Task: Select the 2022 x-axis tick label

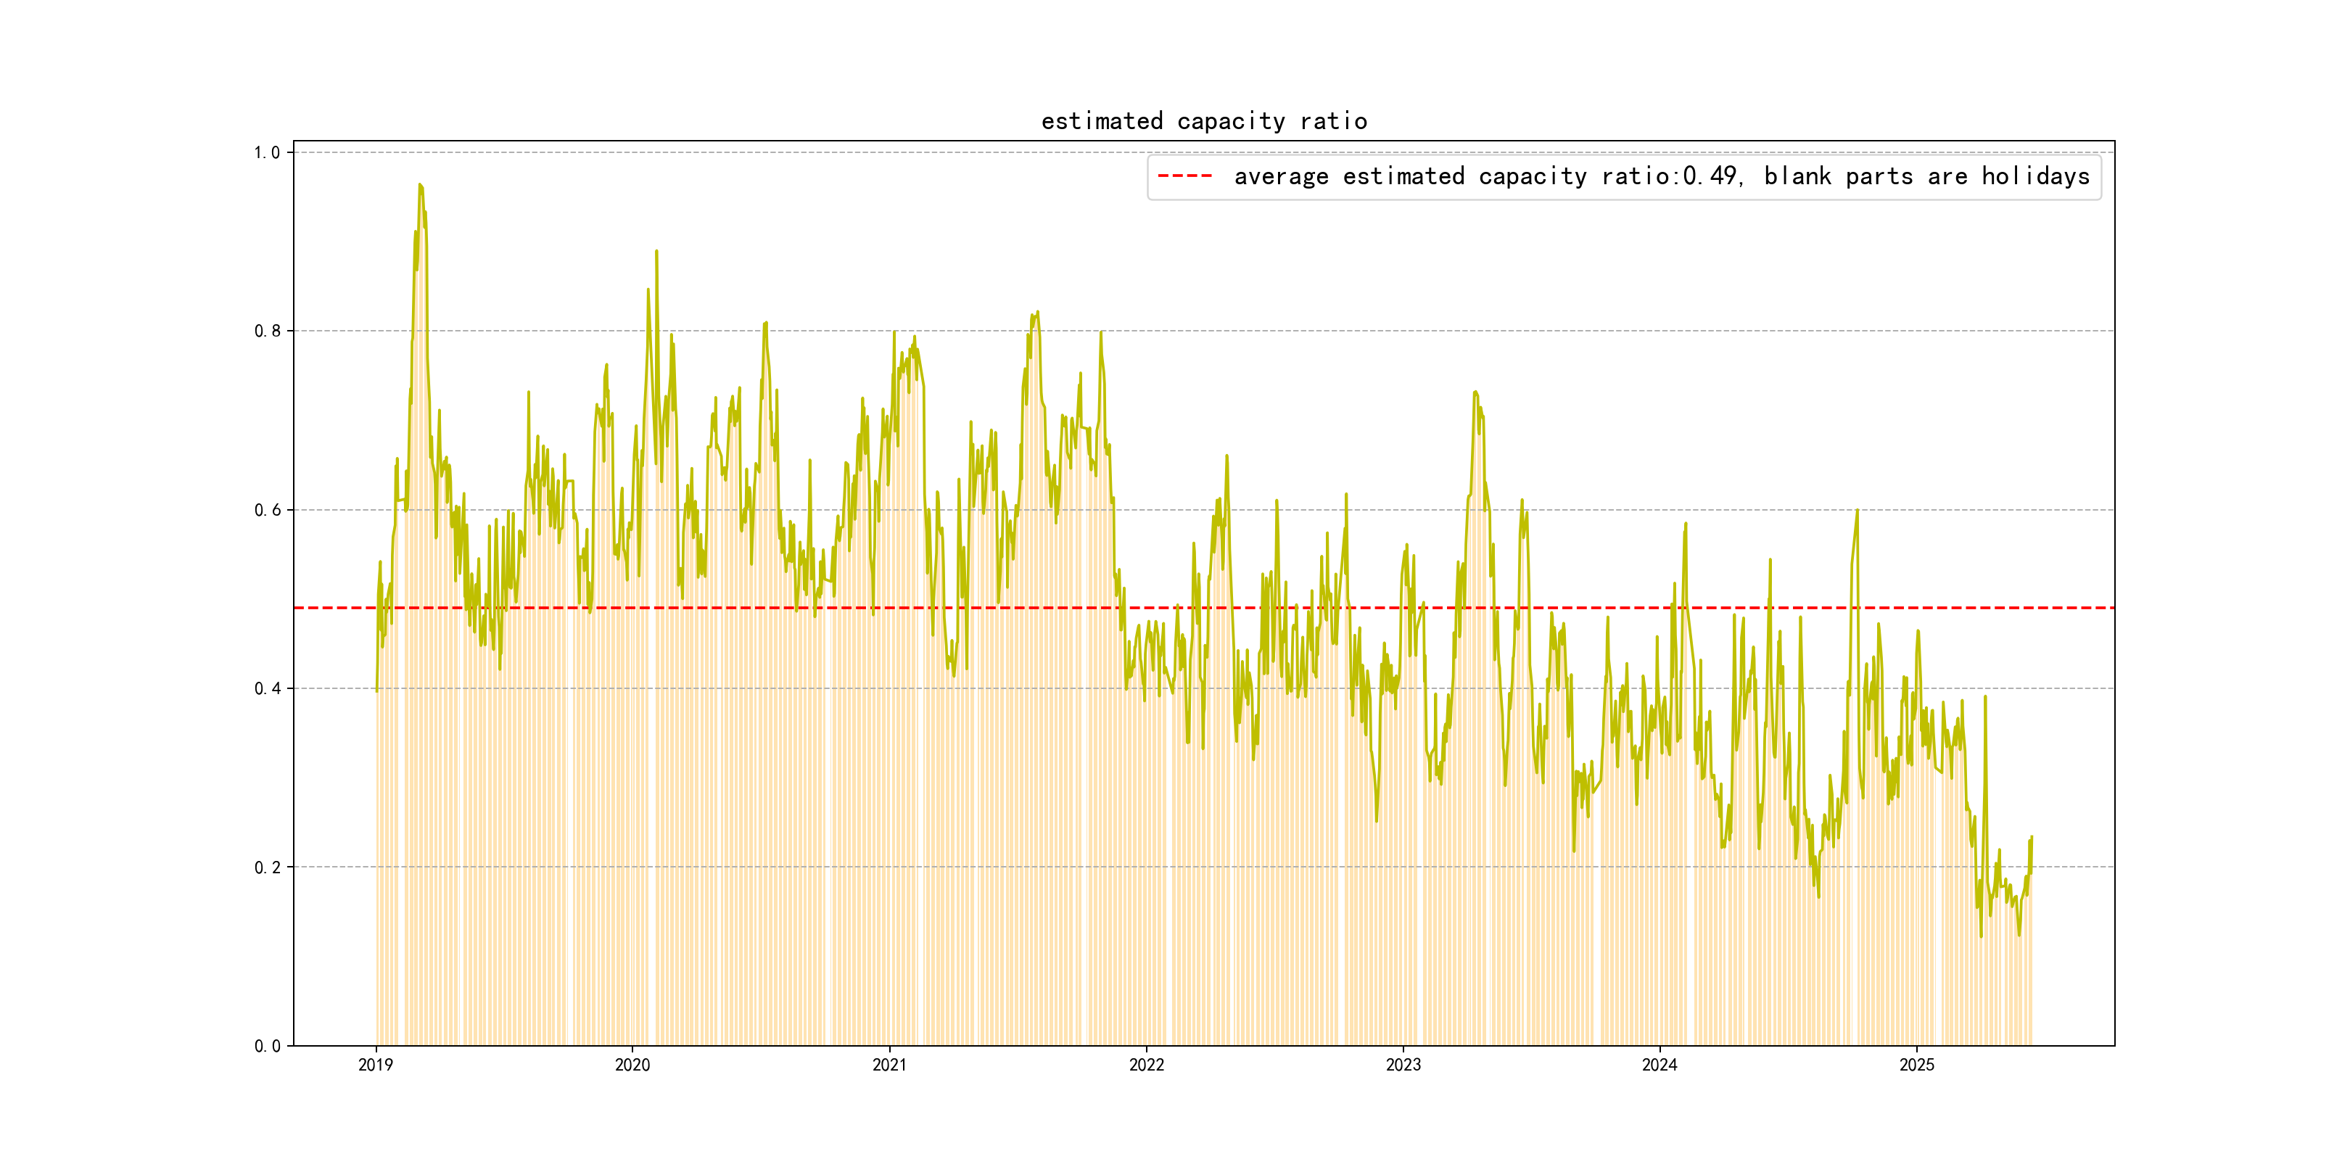Action: tap(1146, 1065)
